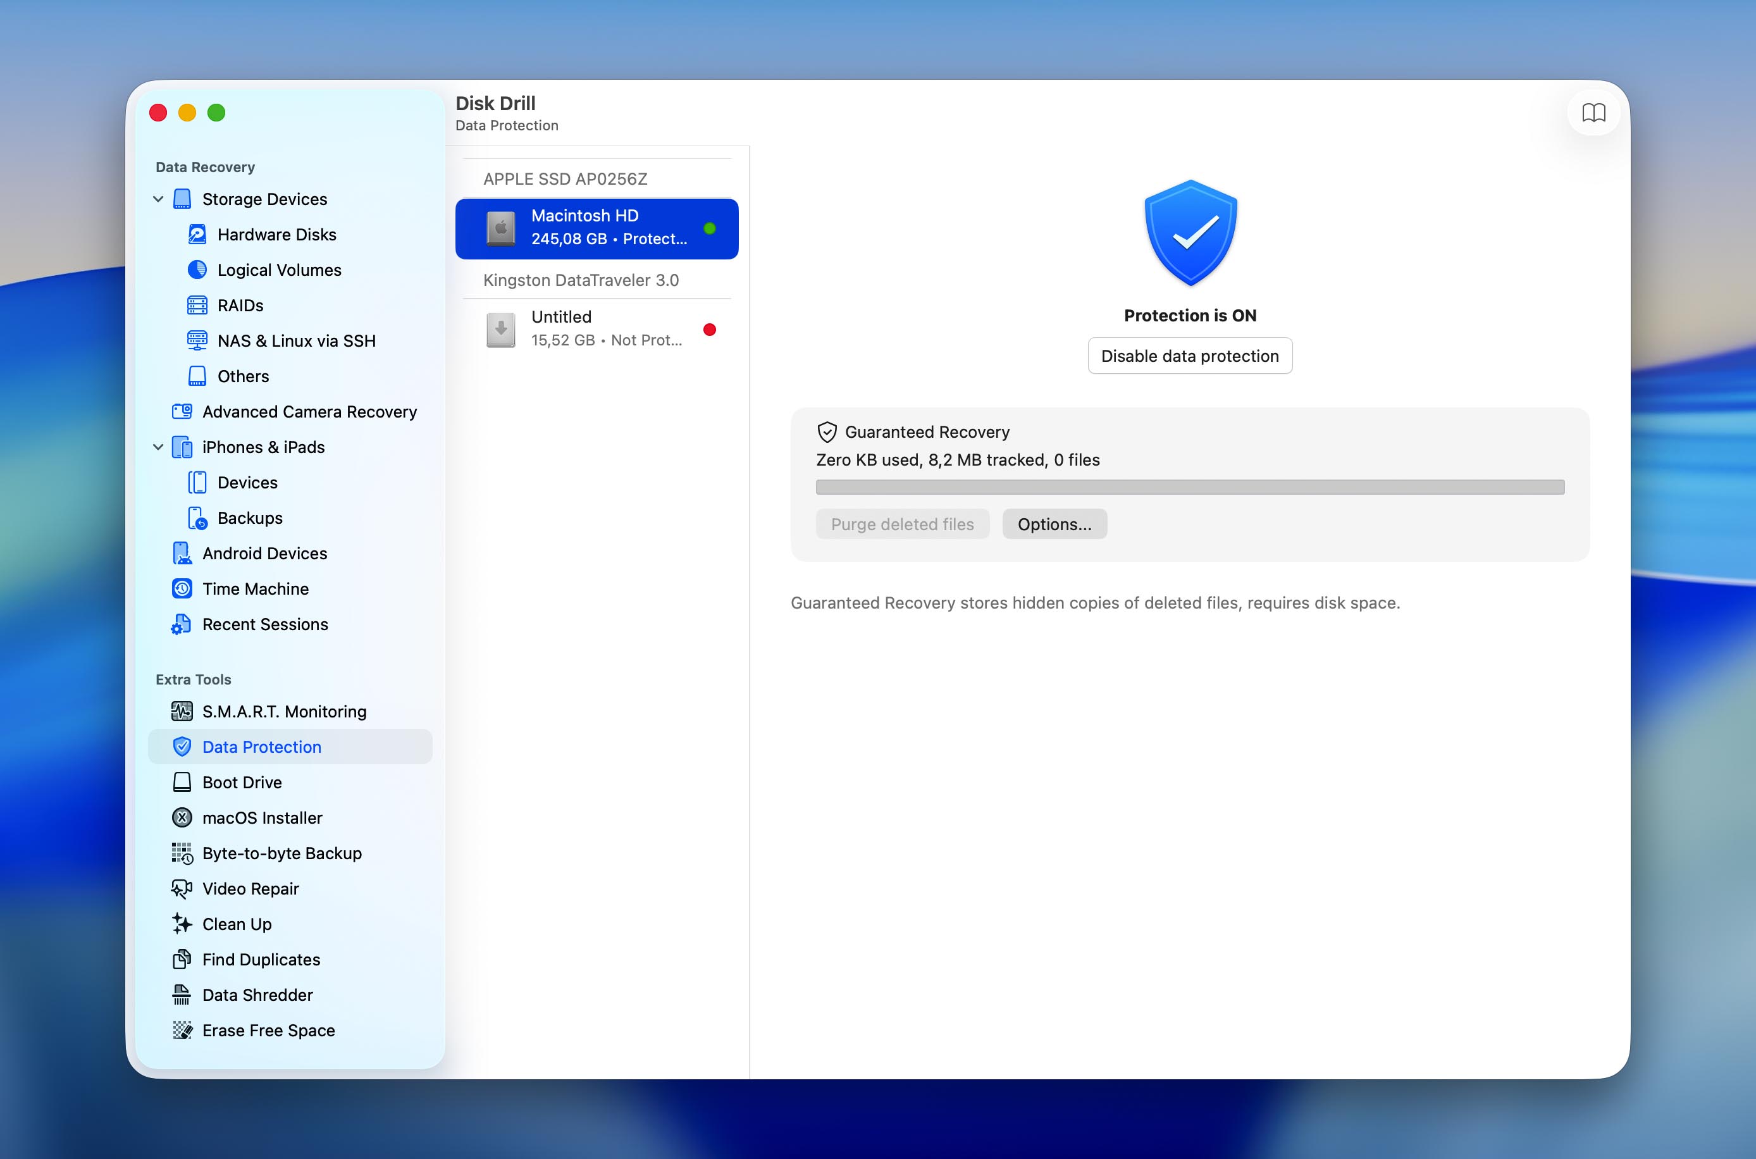Image resolution: width=1756 pixels, height=1159 pixels.
Task: Click the Recent Sessions gear icon
Action: click(182, 624)
